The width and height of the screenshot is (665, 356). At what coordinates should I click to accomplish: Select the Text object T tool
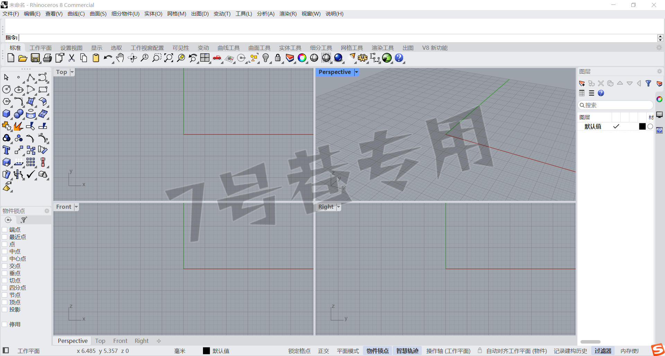click(x=6, y=150)
